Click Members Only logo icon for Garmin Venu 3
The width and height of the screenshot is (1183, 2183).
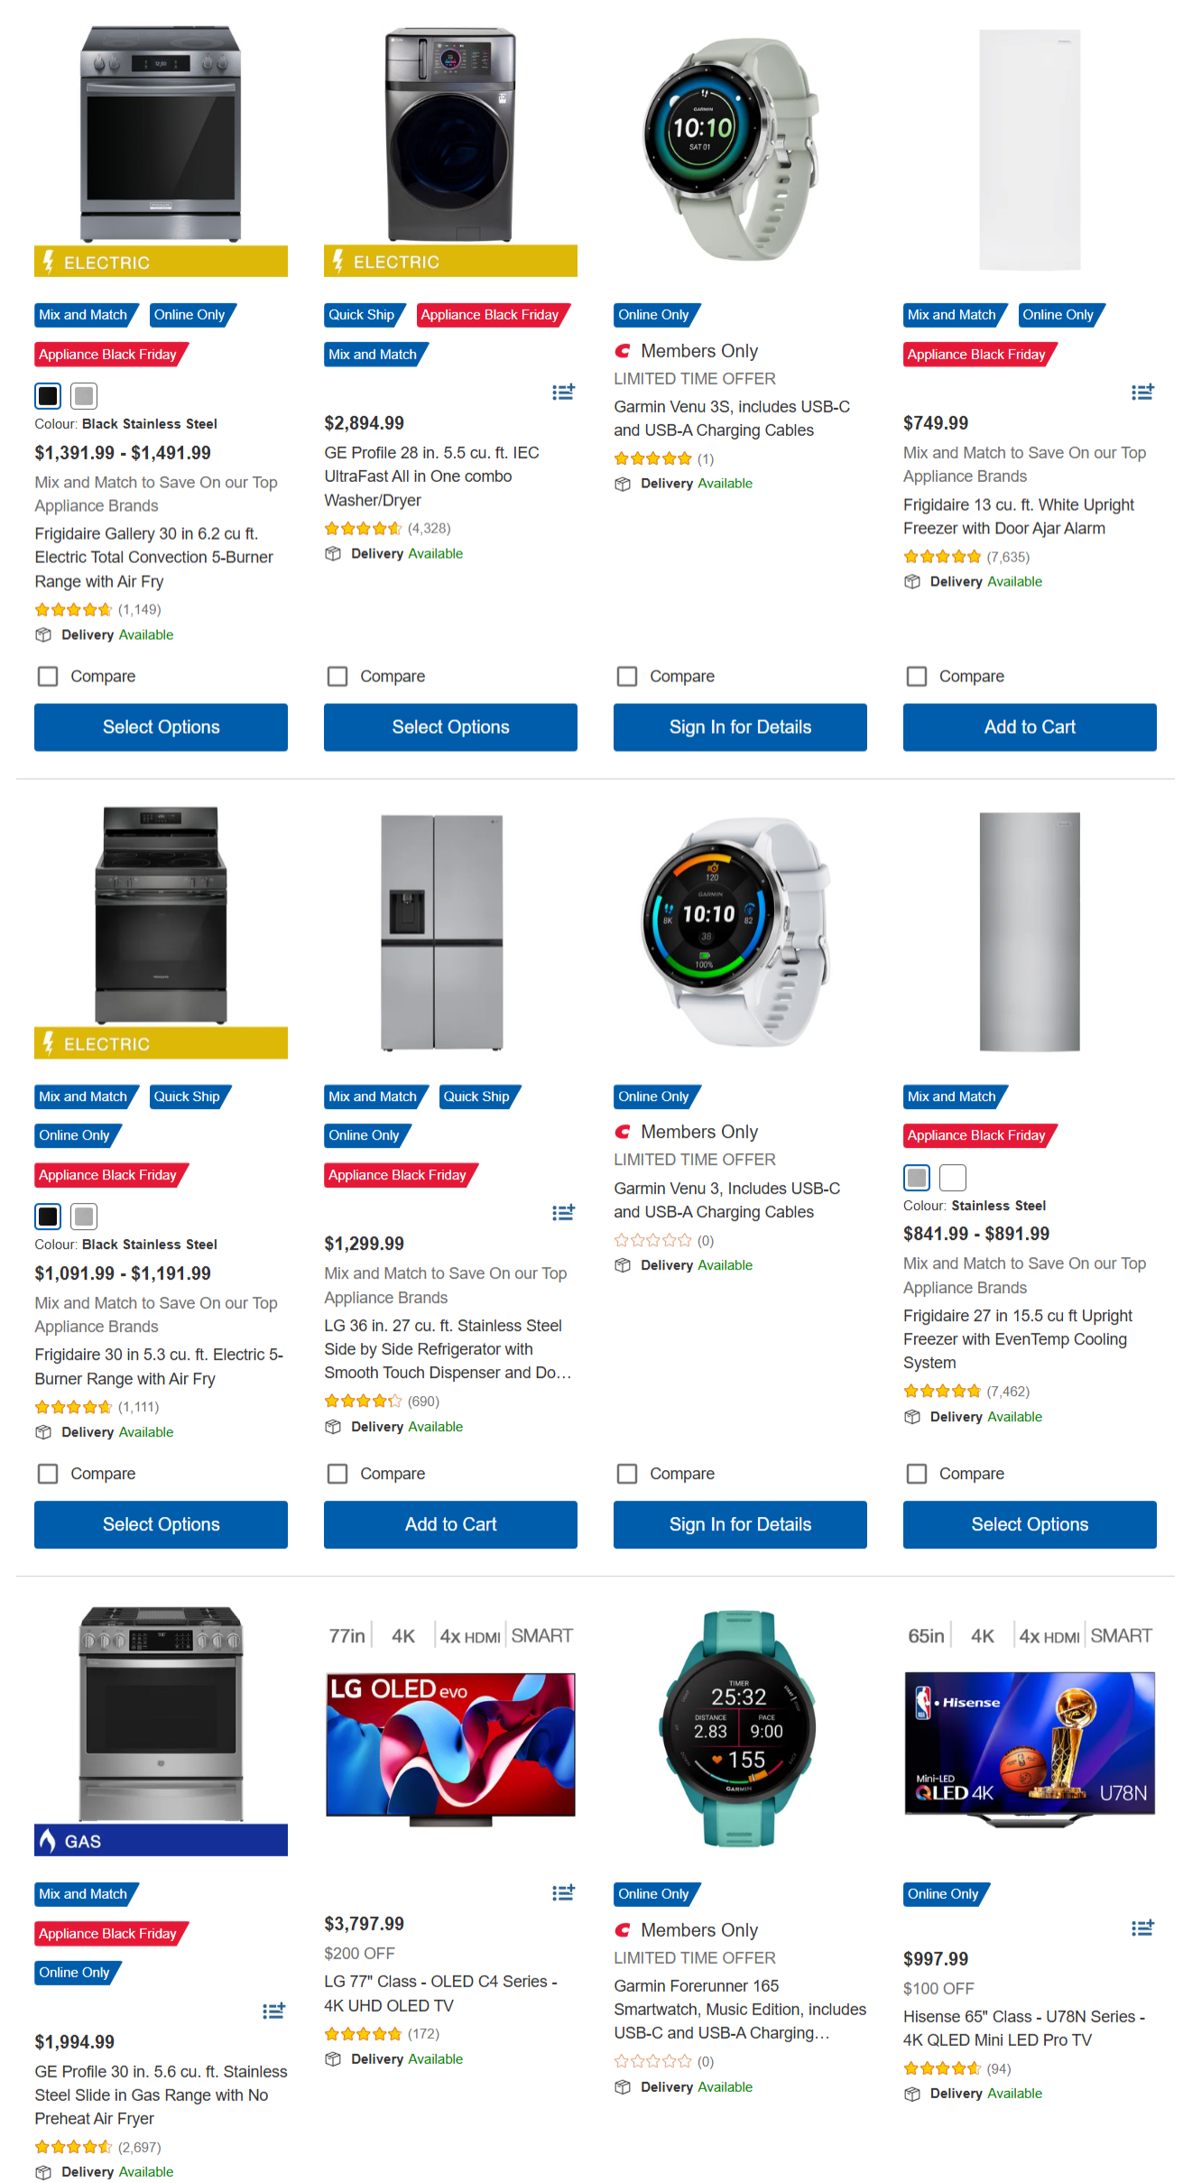coord(623,1132)
